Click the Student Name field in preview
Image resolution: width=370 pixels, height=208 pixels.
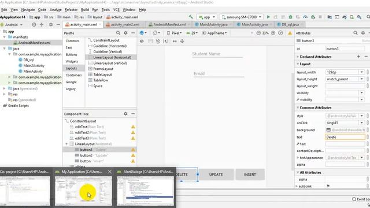[217, 54]
